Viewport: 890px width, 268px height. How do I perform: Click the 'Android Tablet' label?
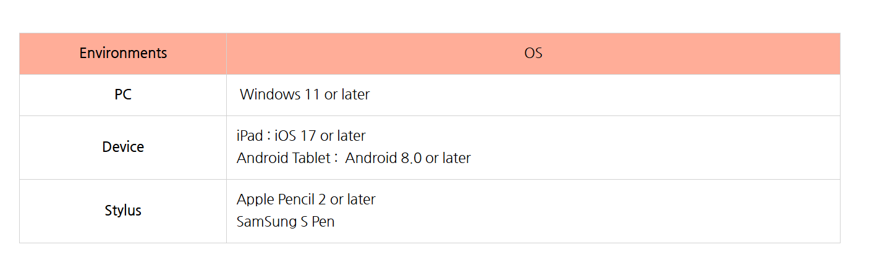(284, 158)
